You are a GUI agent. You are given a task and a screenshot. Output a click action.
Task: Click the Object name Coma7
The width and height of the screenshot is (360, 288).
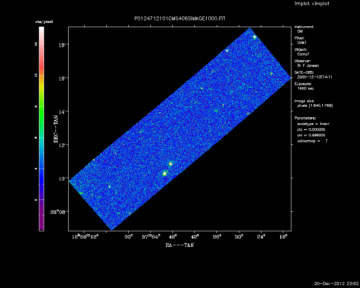coord(304,54)
